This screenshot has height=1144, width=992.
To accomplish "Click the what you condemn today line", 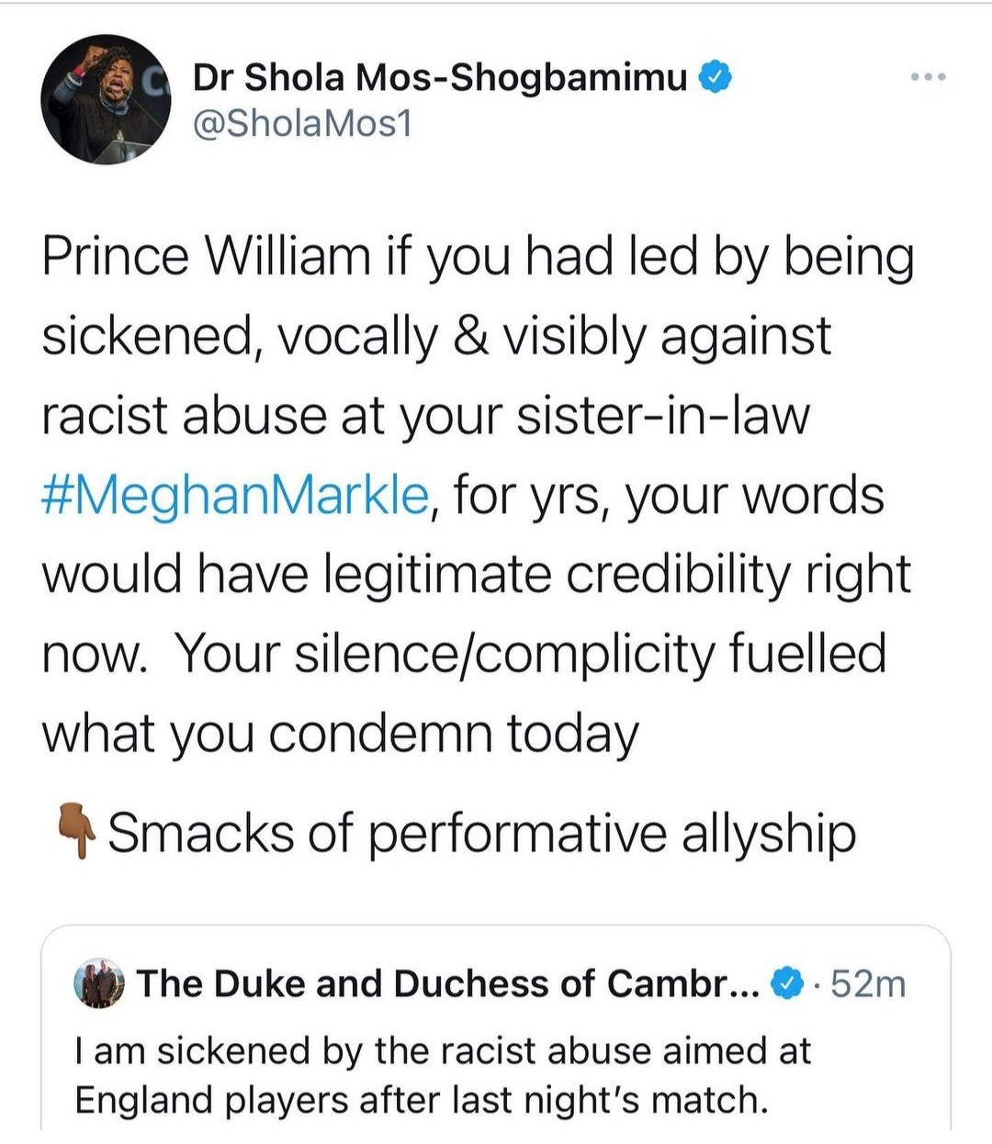I will (340, 734).
